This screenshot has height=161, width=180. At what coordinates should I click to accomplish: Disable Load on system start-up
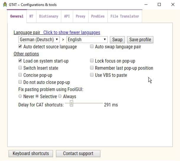click(x=20, y=61)
